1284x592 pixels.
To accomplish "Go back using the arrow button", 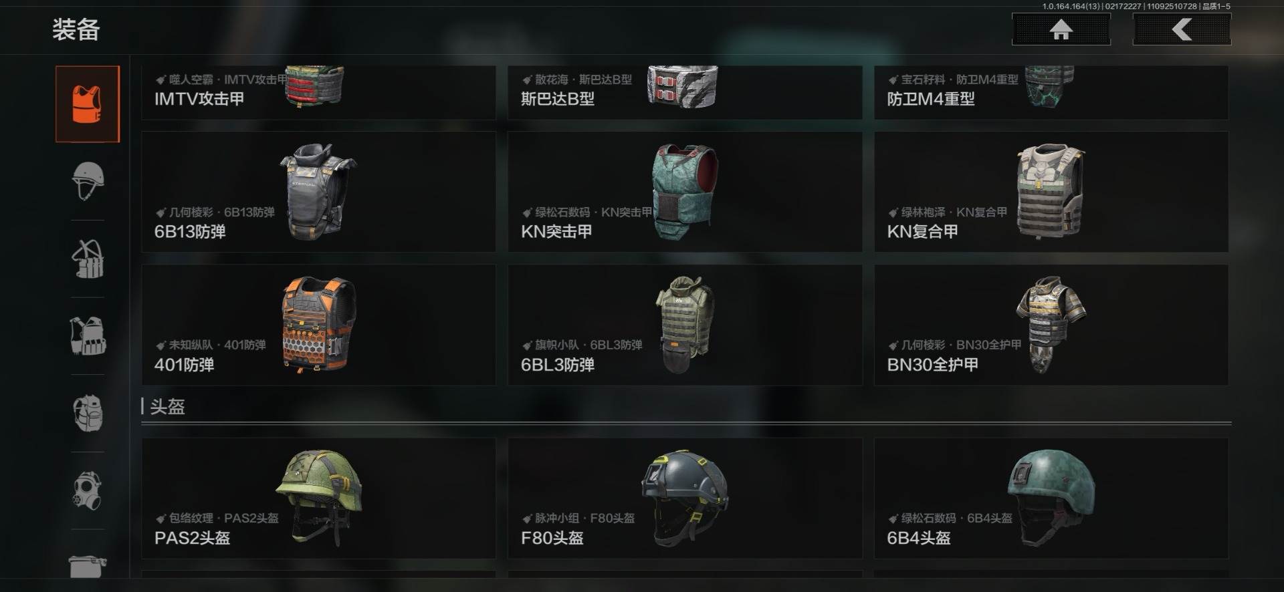I will (x=1182, y=30).
